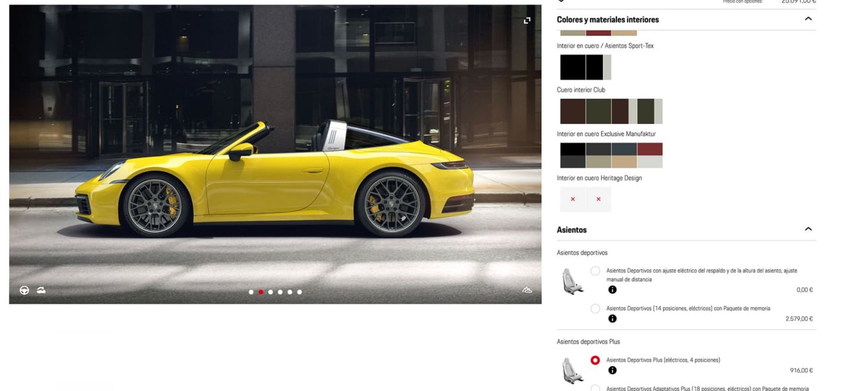This screenshot has height=391, width=861.
Task: Click the 'Cuero interior Club' label
Action: pos(581,90)
